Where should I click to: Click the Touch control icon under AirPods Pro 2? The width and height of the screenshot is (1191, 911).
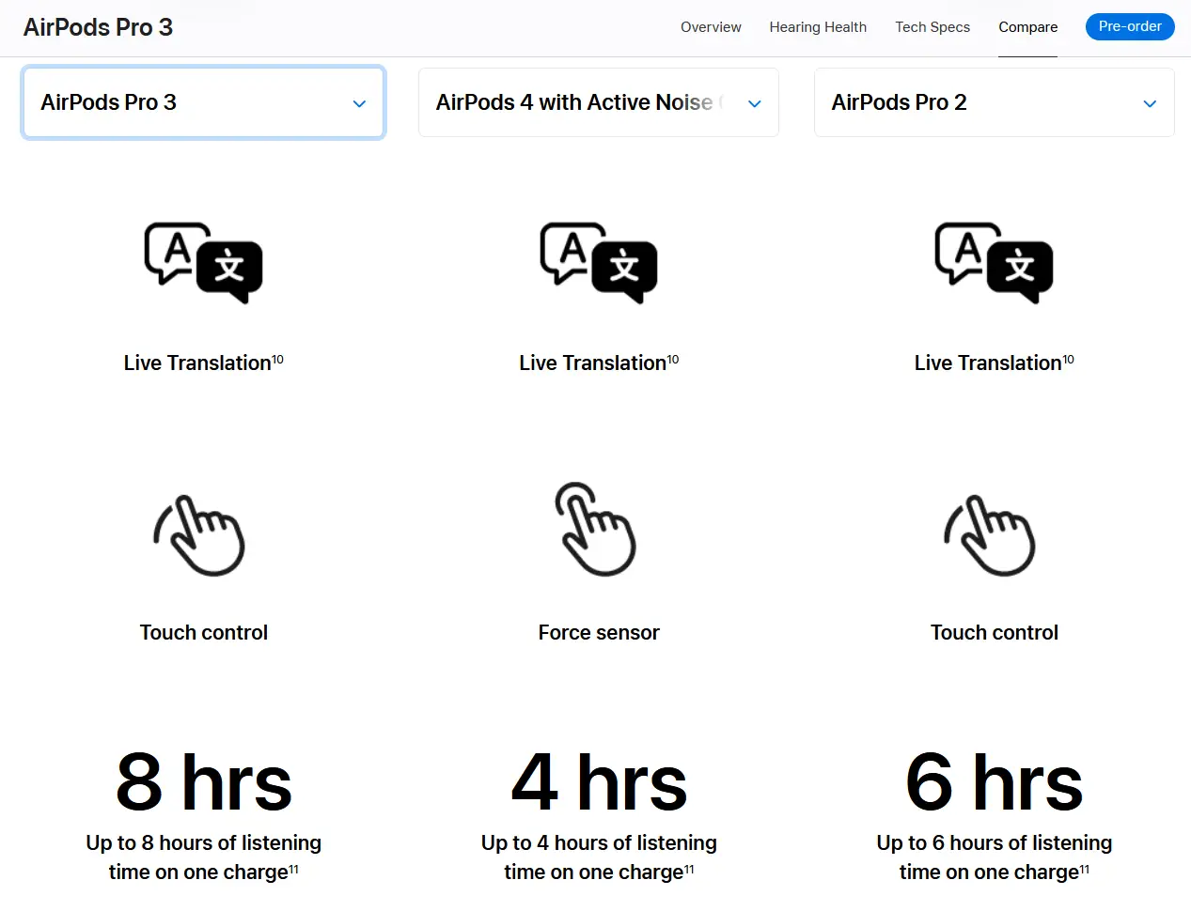coord(990,534)
